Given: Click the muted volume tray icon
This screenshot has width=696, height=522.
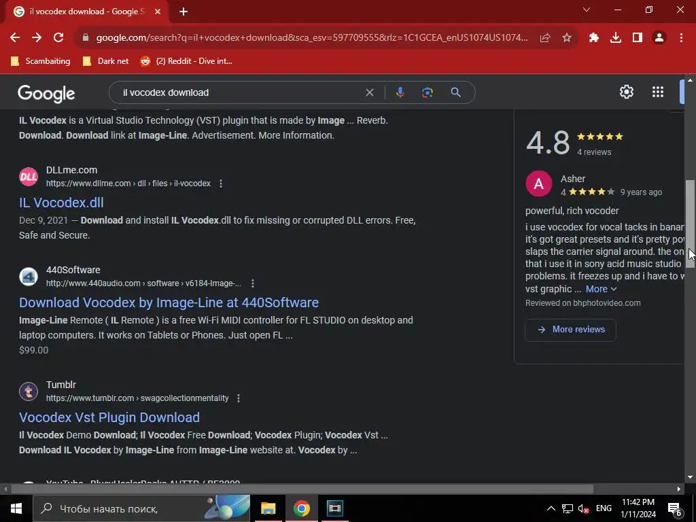Looking at the screenshot, I should click(x=584, y=508).
